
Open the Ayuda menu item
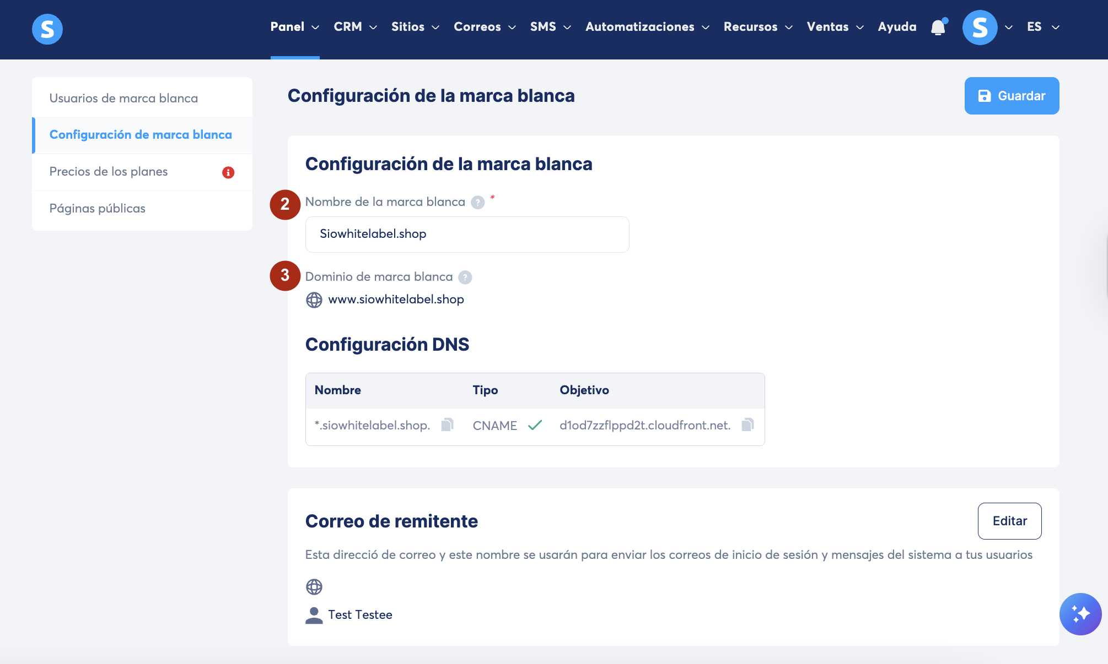(x=897, y=27)
